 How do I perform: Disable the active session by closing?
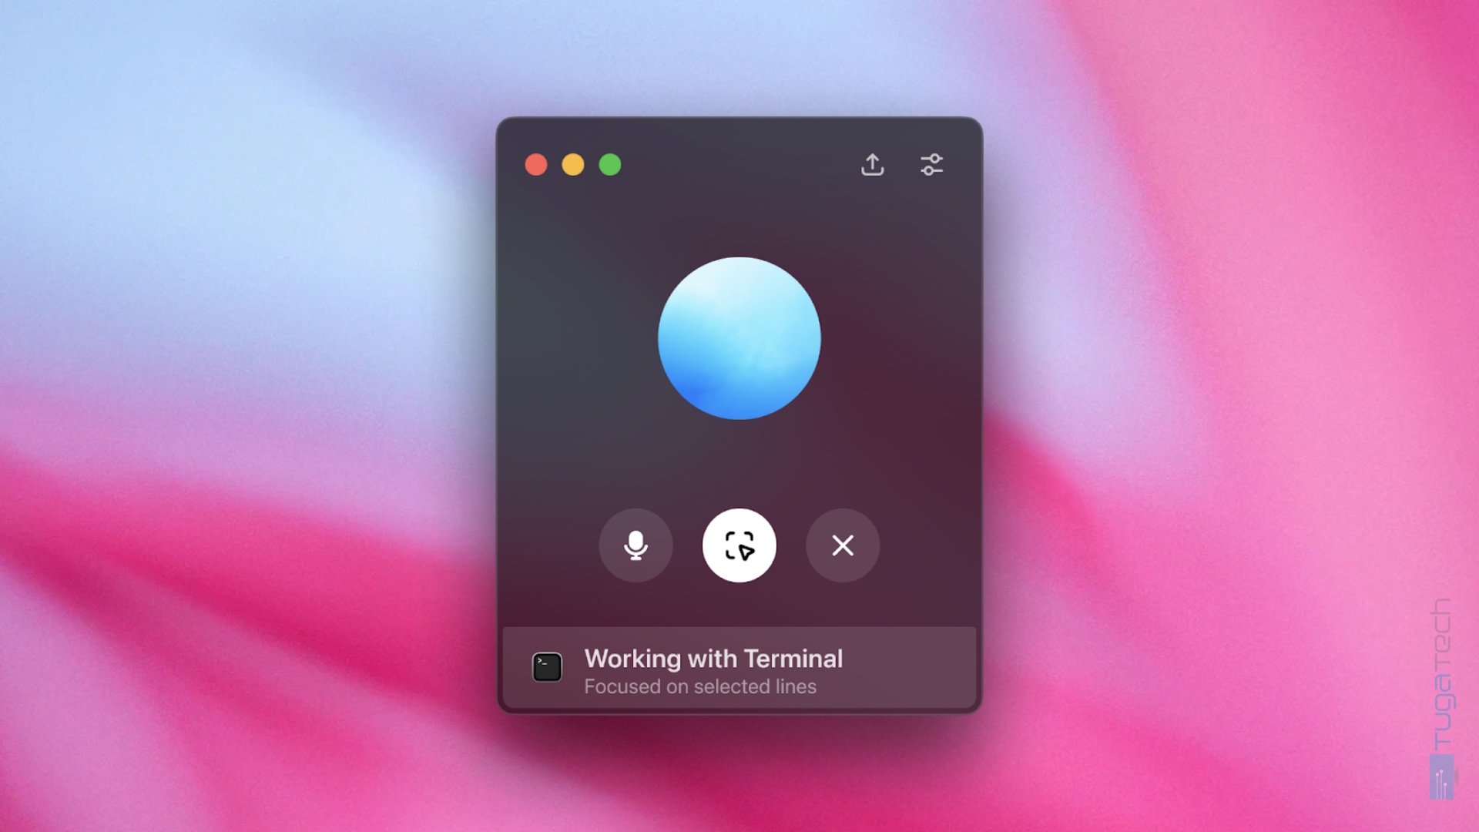843,545
